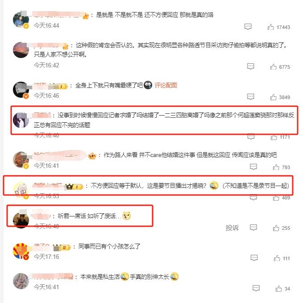Like the 听君一席话 comment with 255 likes
The height and width of the screenshot is (303, 303).
click(276, 228)
